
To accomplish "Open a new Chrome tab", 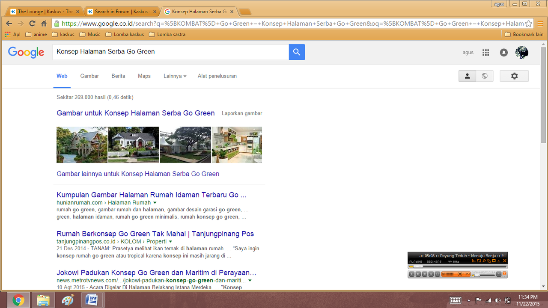I will (245, 12).
